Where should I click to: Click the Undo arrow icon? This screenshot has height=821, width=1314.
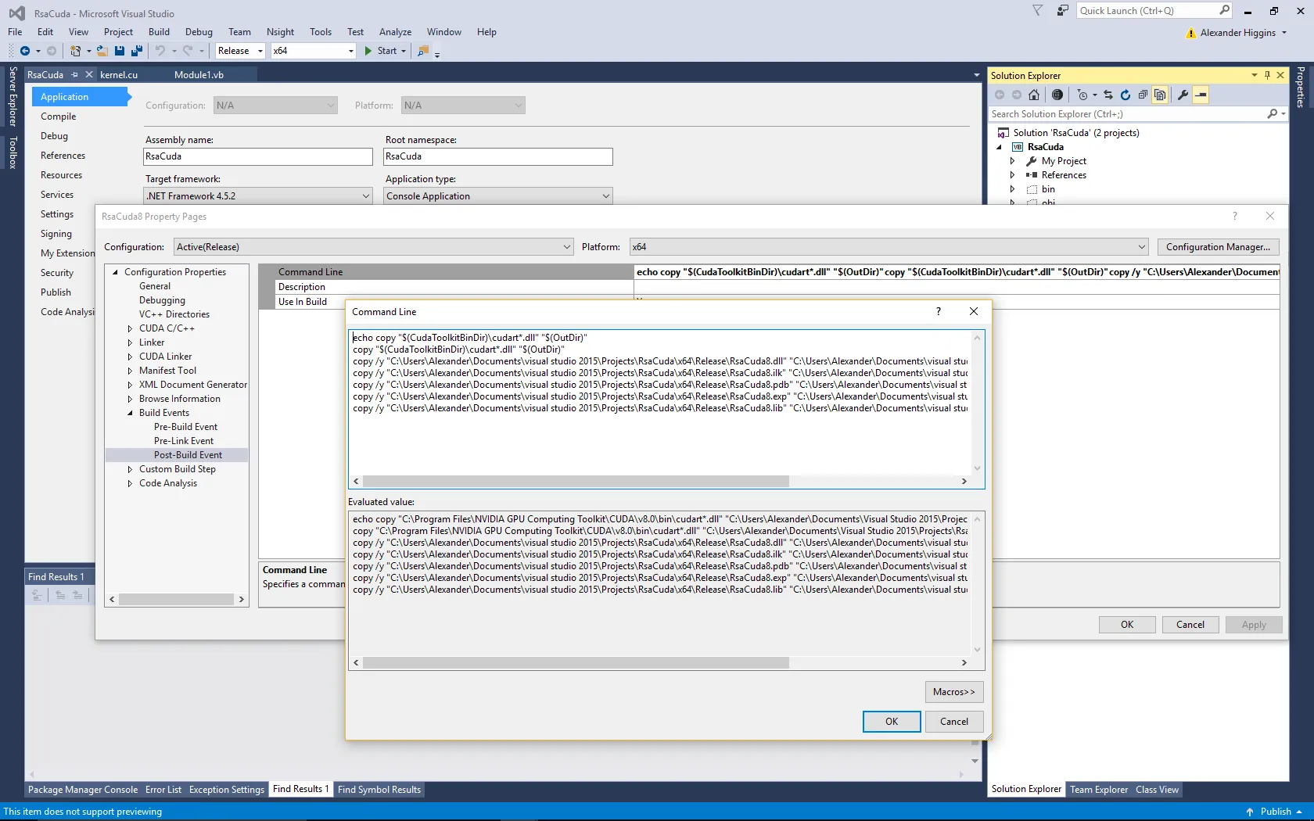pos(160,51)
